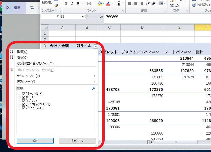Open the 列ラベル filter dropdown arrow
The height and width of the screenshot is (152, 211).
coord(95,46)
